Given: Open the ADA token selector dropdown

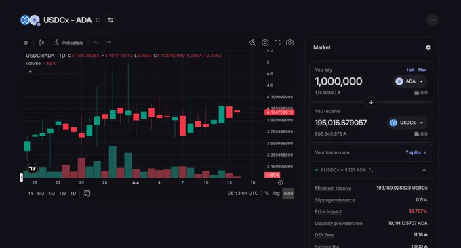Looking at the screenshot, I should pyautogui.click(x=410, y=81).
